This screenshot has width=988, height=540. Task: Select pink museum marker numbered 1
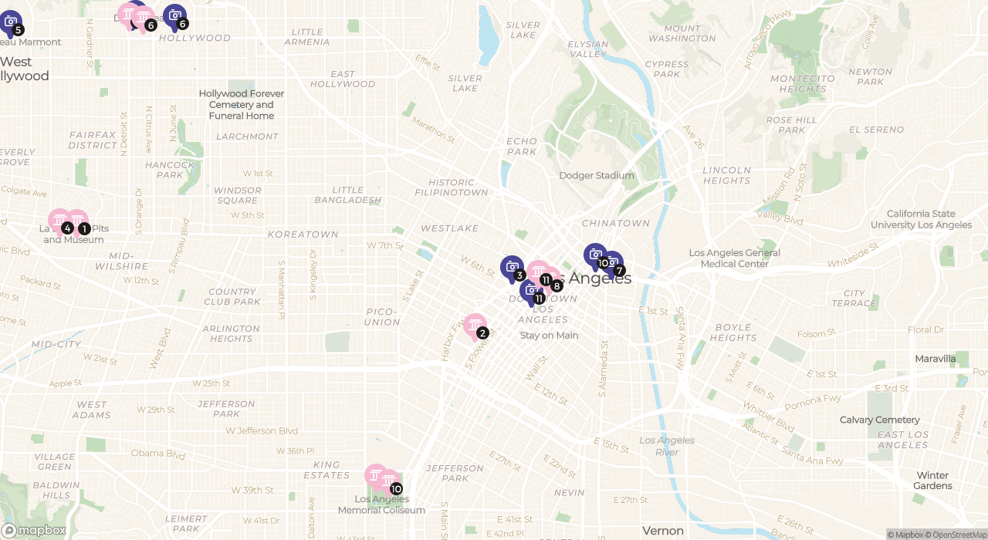[x=76, y=223]
